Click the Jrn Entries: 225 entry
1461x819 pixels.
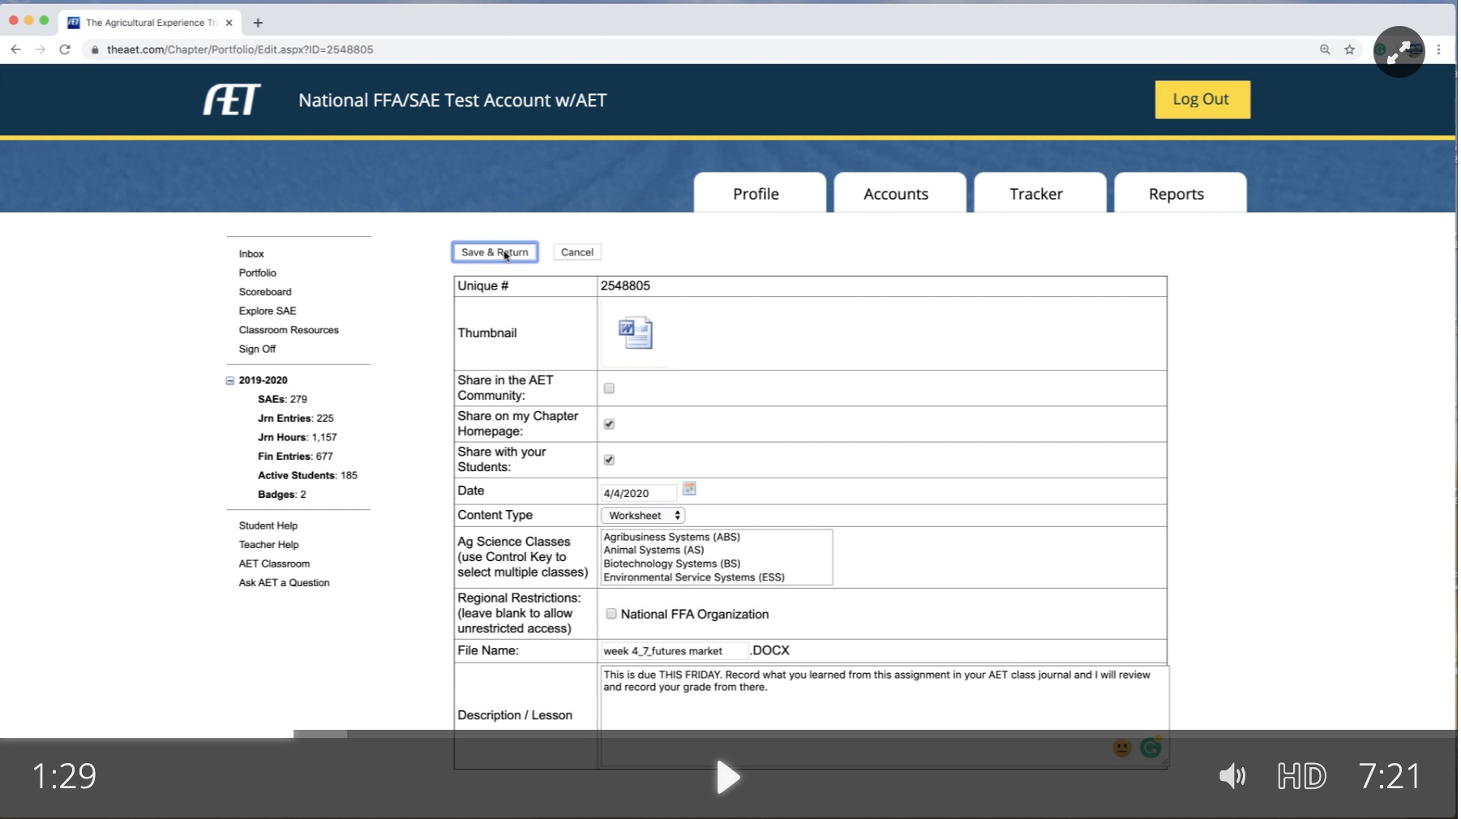295,418
